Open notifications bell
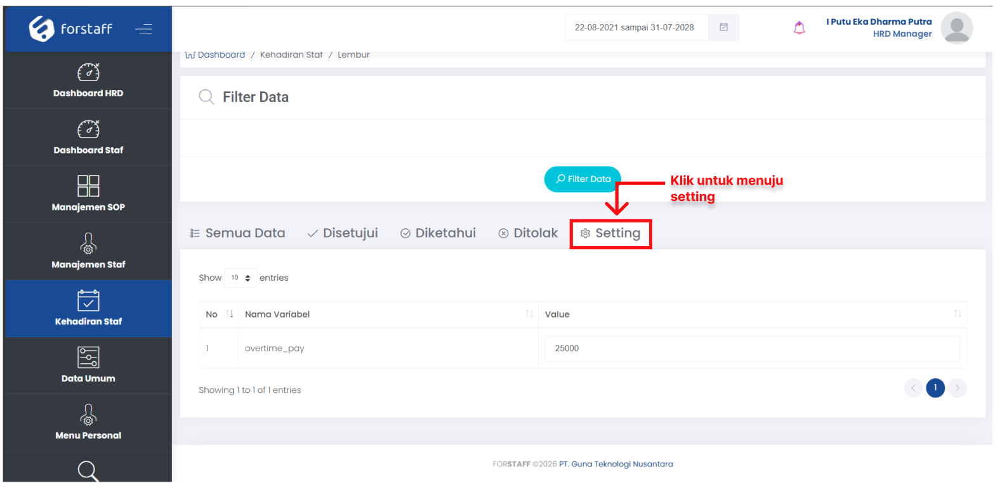The image size is (1000, 488). coord(799,28)
